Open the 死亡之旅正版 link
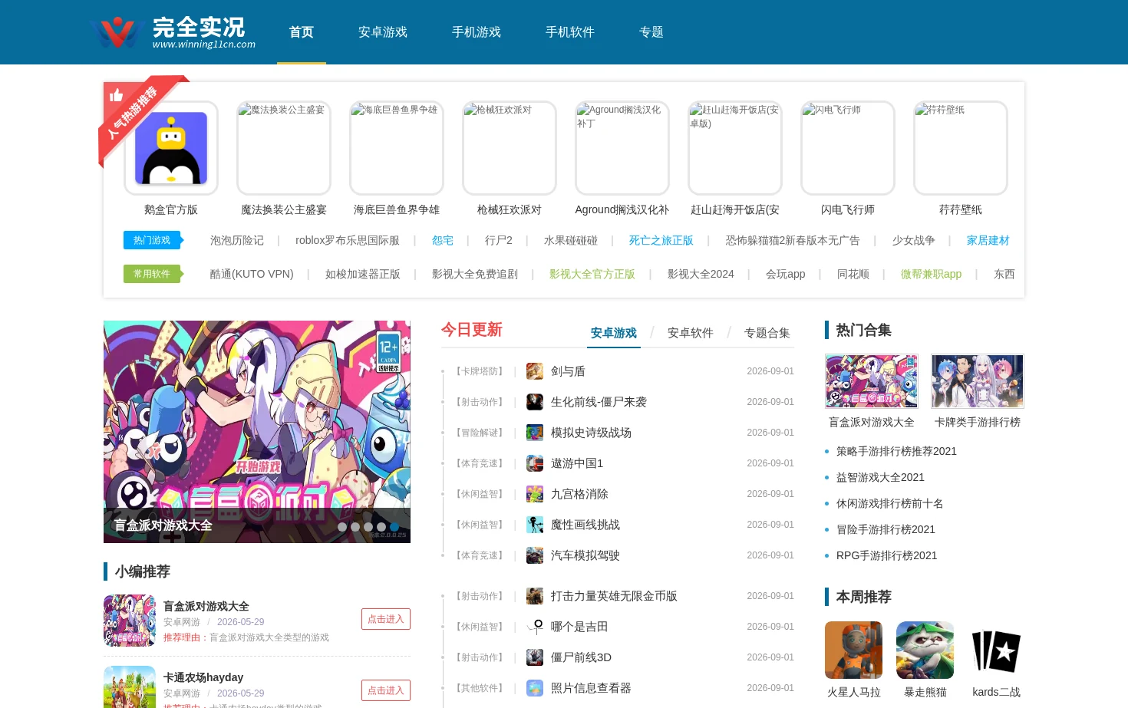This screenshot has width=1128, height=708. (661, 240)
